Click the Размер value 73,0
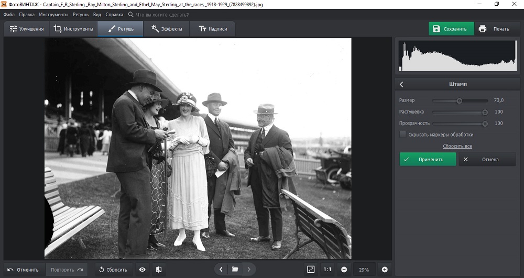Viewport: 524px width, 278px height. click(x=499, y=100)
